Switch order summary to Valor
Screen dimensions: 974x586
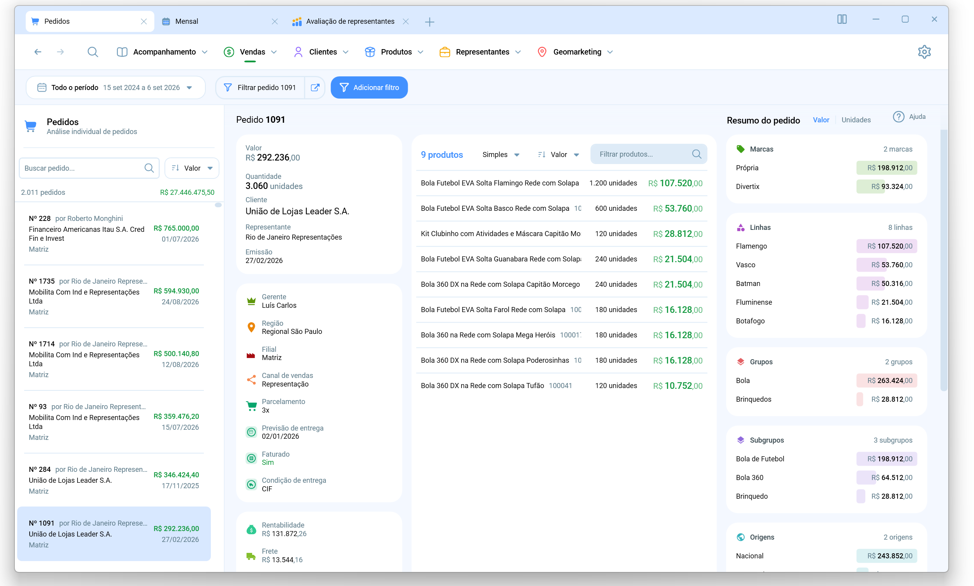click(820, 120)
